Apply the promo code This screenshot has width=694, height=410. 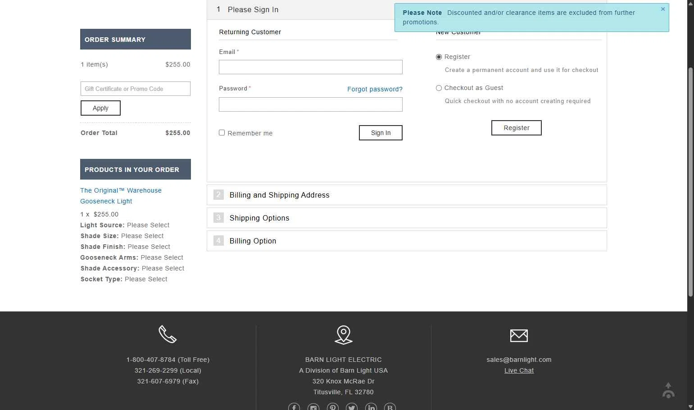pyautogui.click(x=100, y=108)
